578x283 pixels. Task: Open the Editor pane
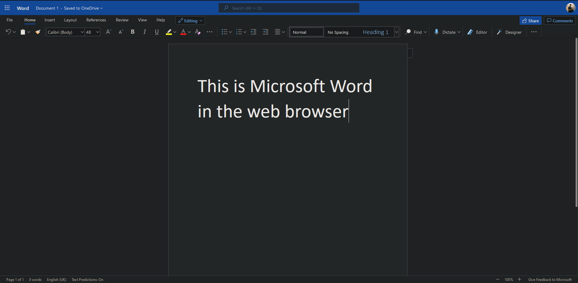click(477, 32)
